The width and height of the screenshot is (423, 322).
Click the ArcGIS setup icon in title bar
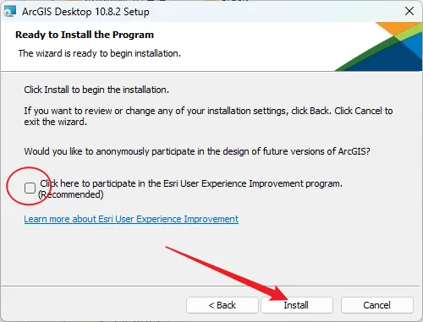9,12
